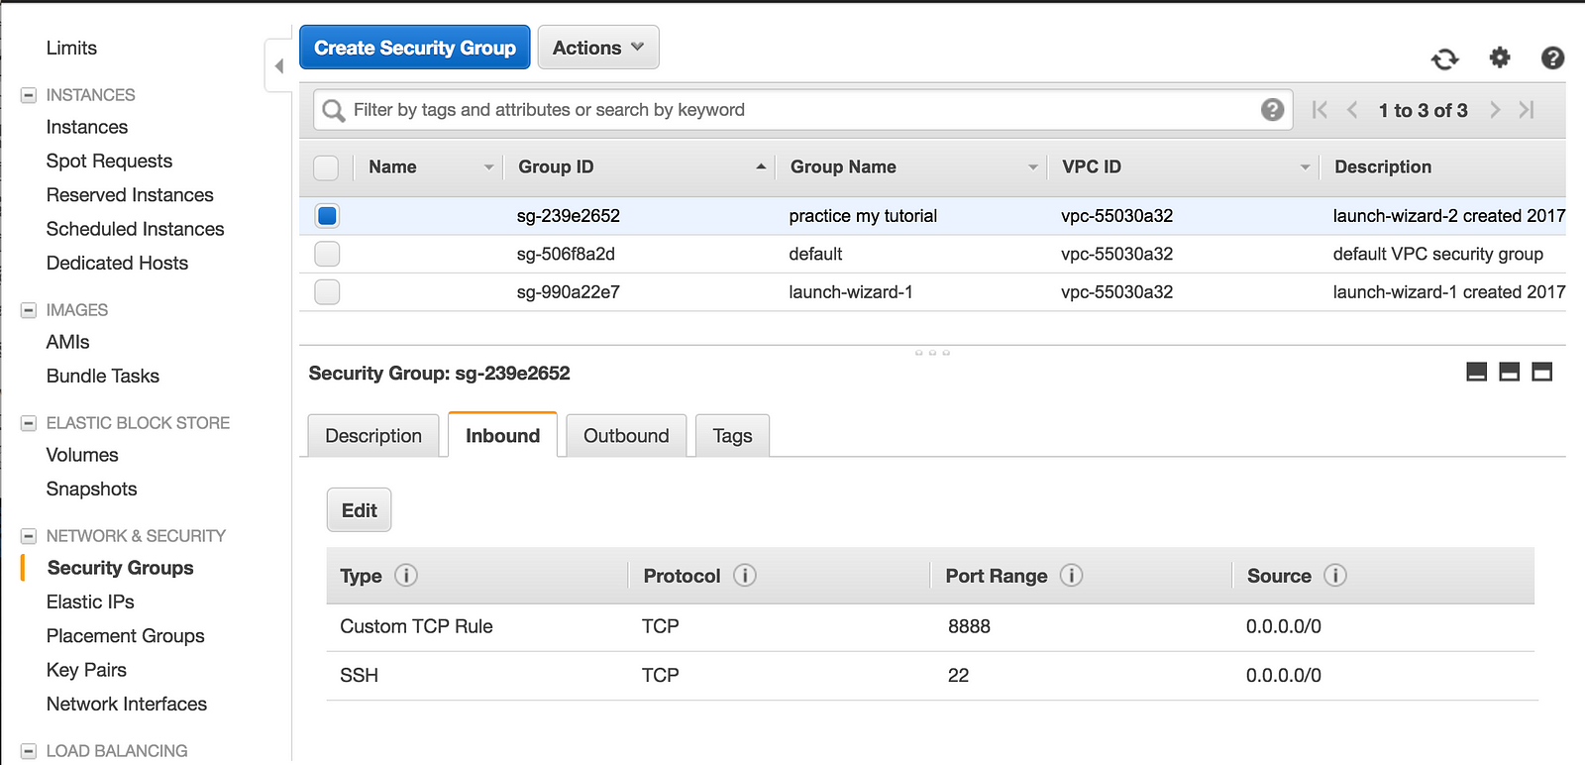
Task: Collapse the NETWORK & SECURITY section
Action: coord(29,536)
